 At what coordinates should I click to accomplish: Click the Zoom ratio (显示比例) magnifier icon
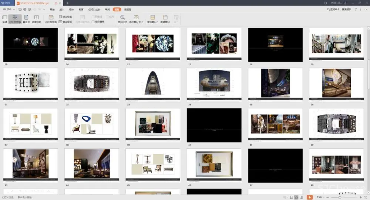point(122,17)
